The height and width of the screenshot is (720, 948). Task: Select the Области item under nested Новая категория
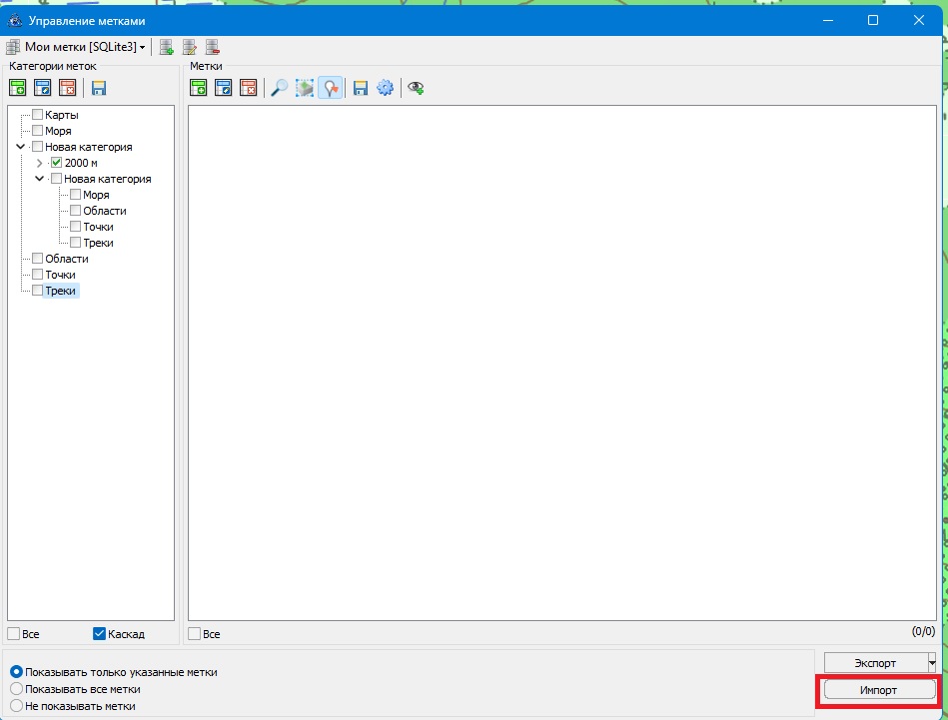point(104,211)
